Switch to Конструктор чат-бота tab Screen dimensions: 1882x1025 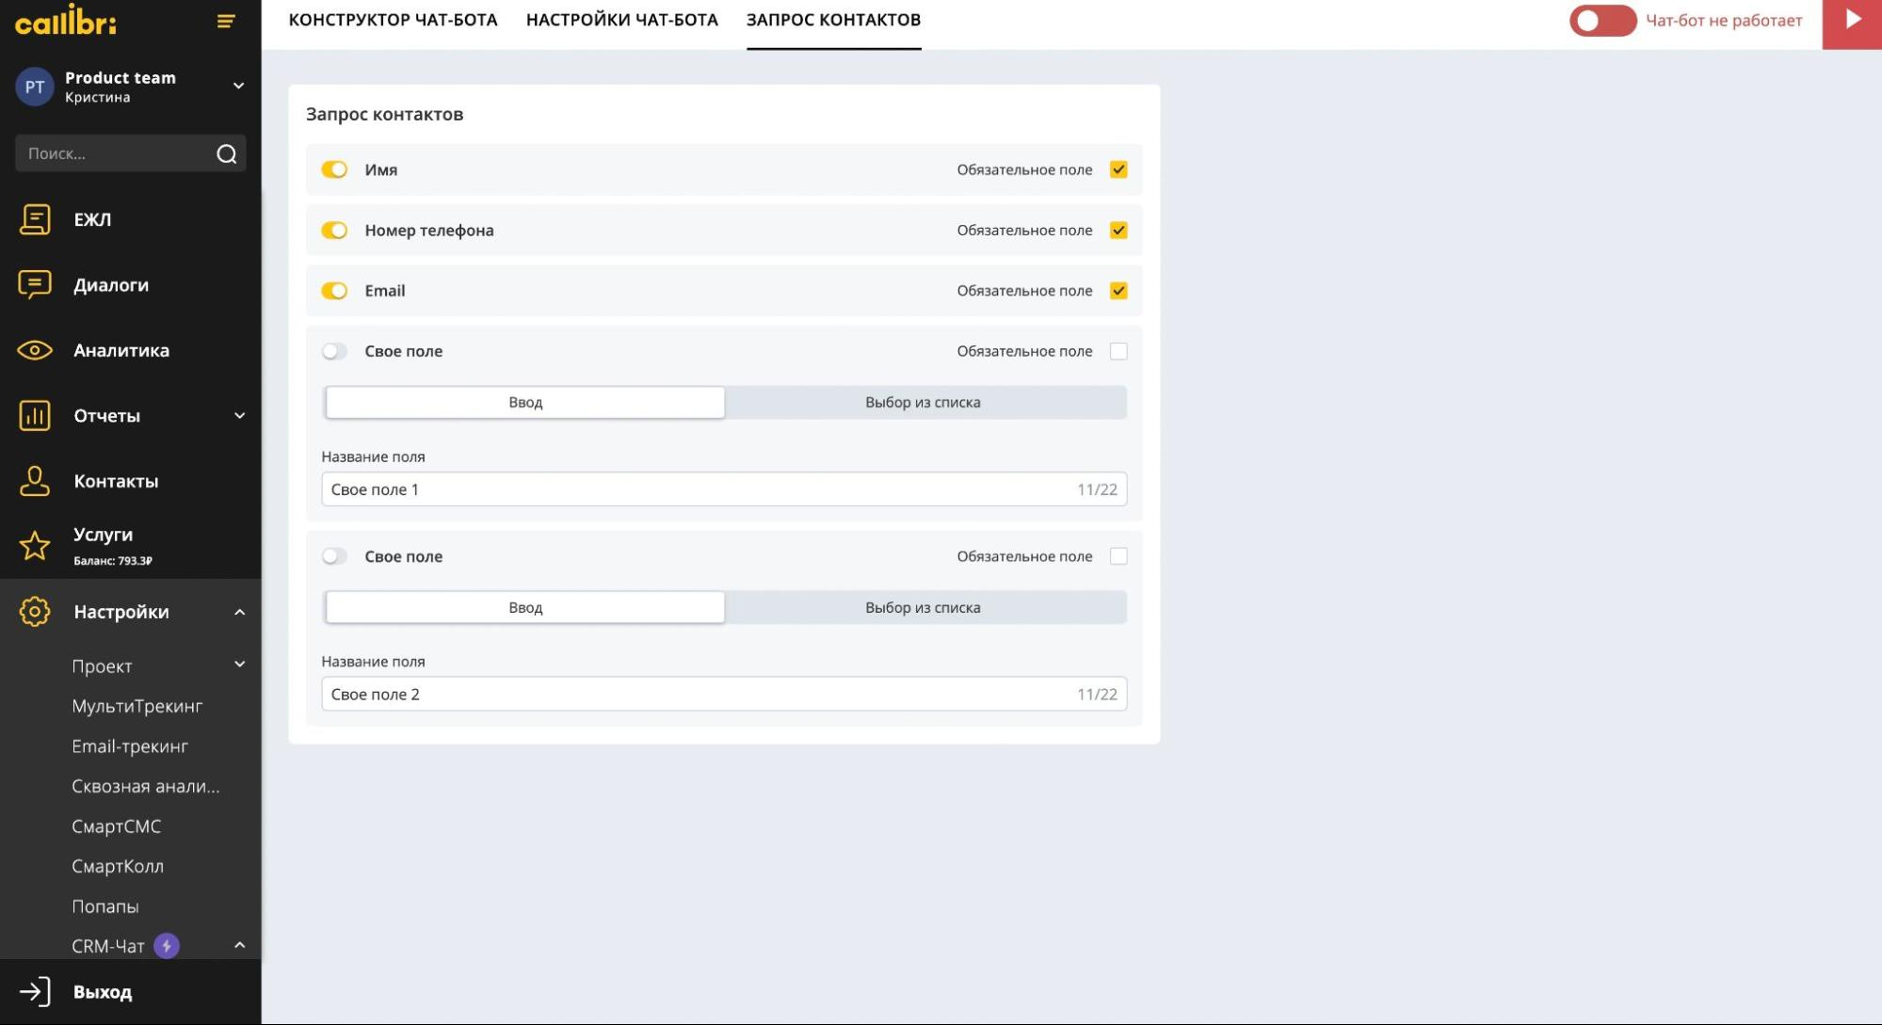pos(393,20)
